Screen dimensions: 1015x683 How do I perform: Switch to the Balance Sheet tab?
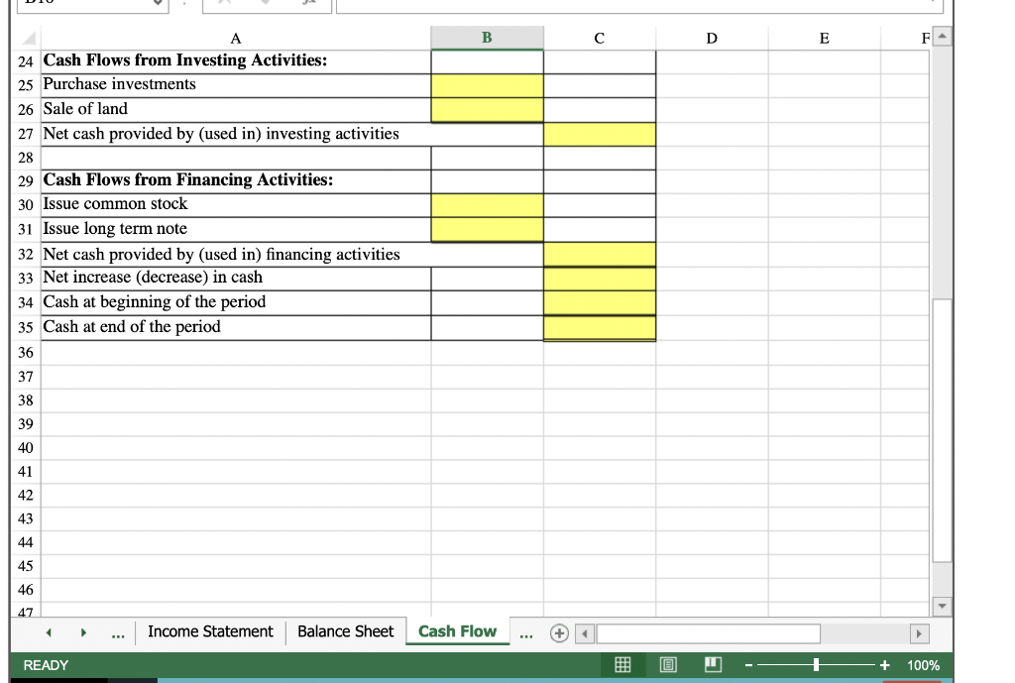click(345, 631)
